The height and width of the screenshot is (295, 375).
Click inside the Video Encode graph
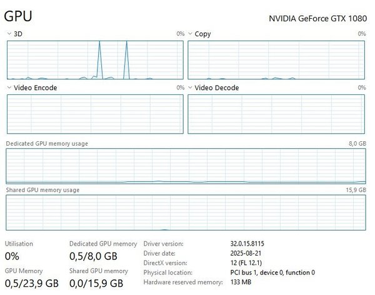click(96, 114)
